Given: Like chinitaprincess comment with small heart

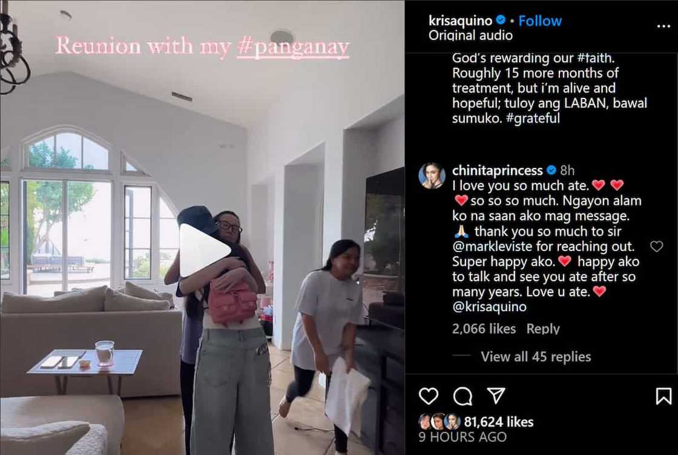Looking at the screenshot, I should tap(656, 247).
